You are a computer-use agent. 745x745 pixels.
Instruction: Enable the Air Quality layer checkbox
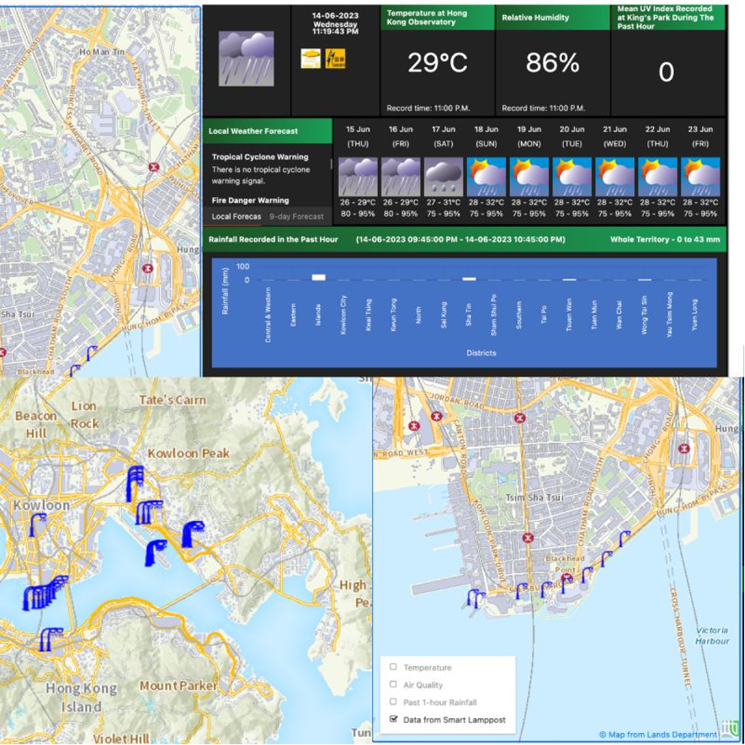[x=393, y=684]
